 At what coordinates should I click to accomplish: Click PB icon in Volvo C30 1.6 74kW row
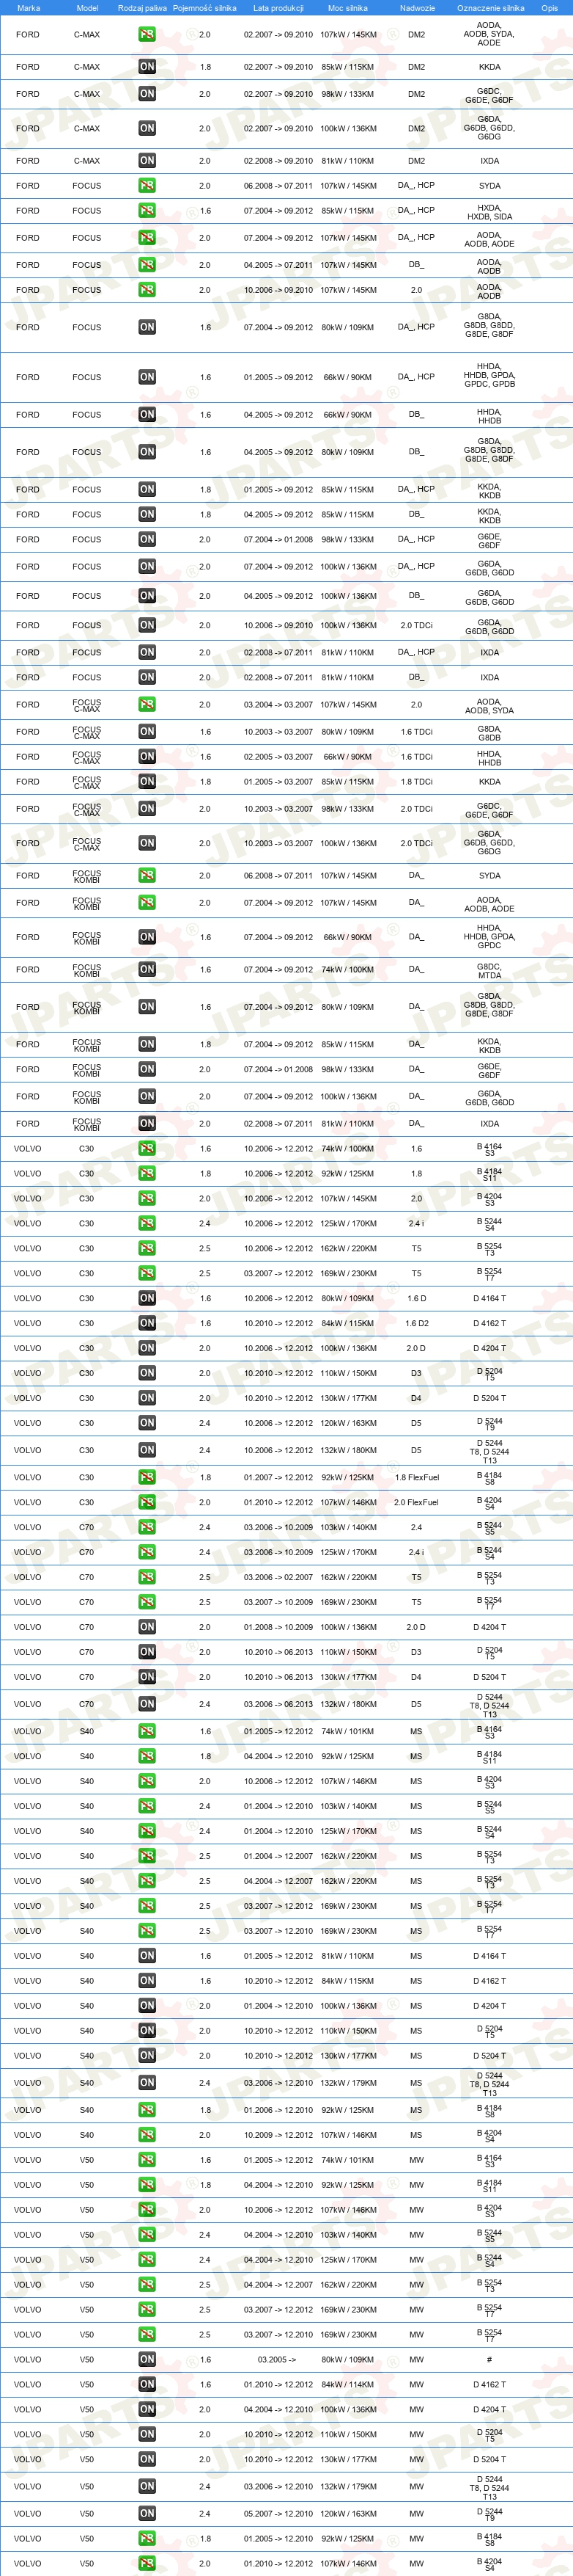tap(147, 1149)
